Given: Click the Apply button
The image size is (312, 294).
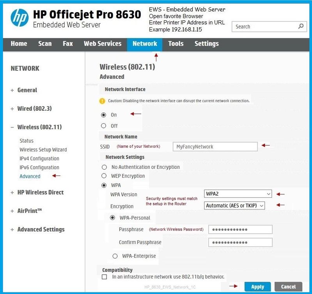Looking at the screenshot, I should (258, 287).
